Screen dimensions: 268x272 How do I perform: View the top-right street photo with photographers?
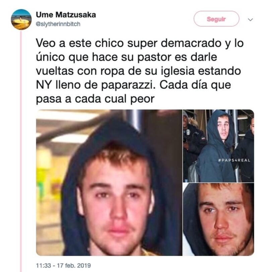218,146
